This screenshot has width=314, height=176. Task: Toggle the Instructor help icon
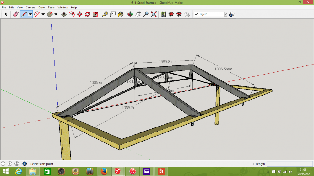[24, 163]
